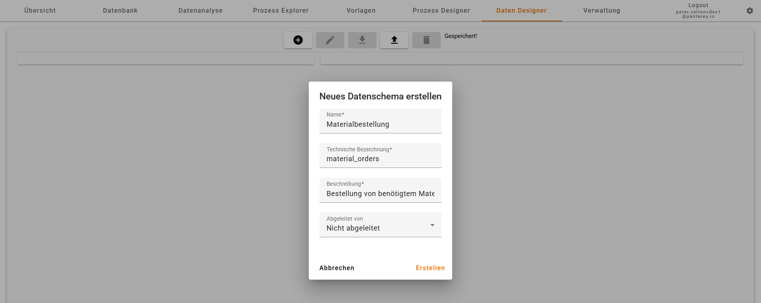Open settings via the gear icon
Screen dimensions: 761x303
(750, 11)
